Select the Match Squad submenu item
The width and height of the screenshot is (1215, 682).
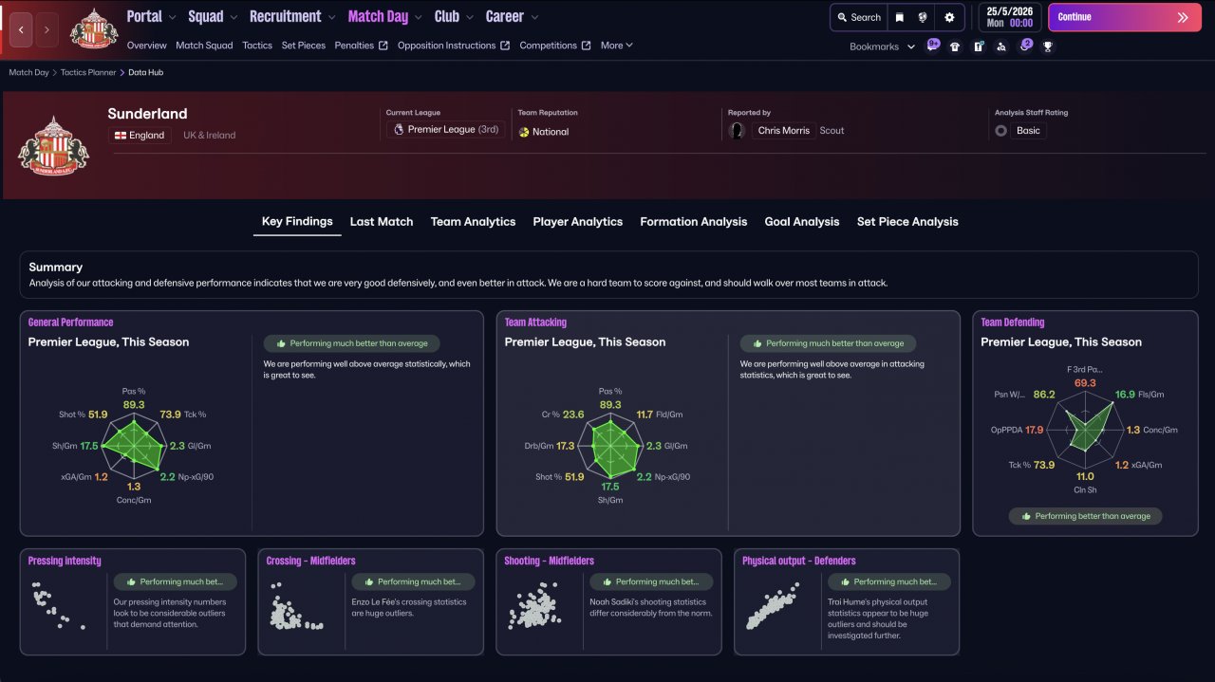(x=204, y=46)
